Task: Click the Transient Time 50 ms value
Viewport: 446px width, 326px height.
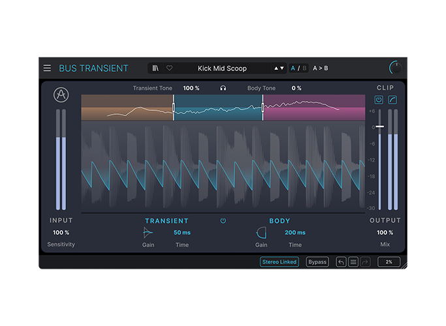Action: click(x=181, y=232)
